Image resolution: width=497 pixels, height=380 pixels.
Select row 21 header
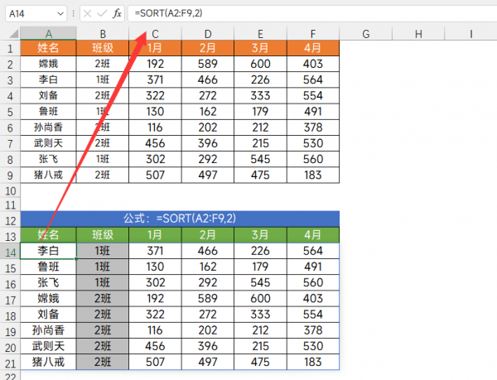click(x=11, y=362)
